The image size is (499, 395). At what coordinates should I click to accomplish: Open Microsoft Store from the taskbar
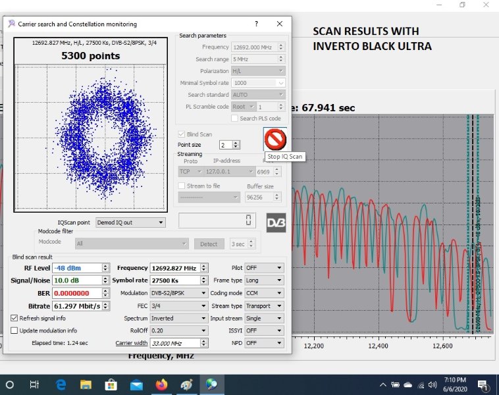[111, 384]
